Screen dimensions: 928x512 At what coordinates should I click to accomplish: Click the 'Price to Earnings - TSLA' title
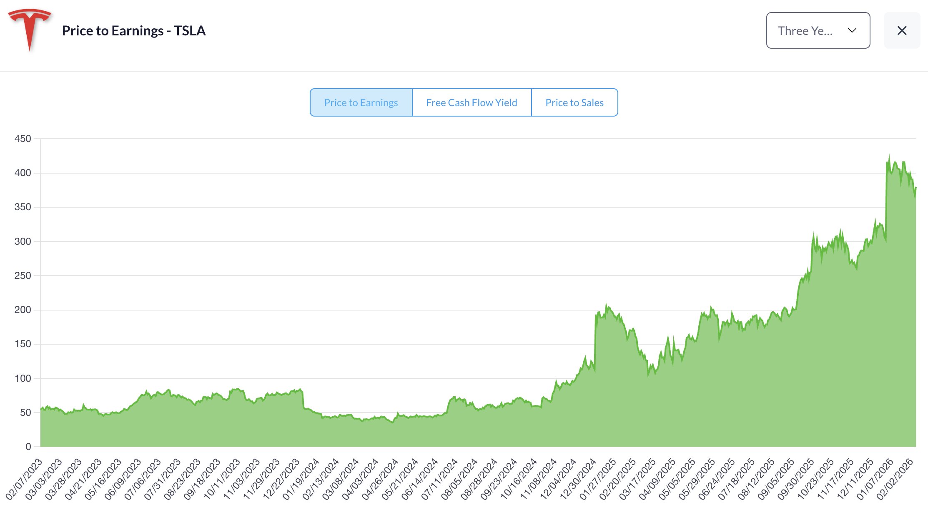click(x=134, y=30)
